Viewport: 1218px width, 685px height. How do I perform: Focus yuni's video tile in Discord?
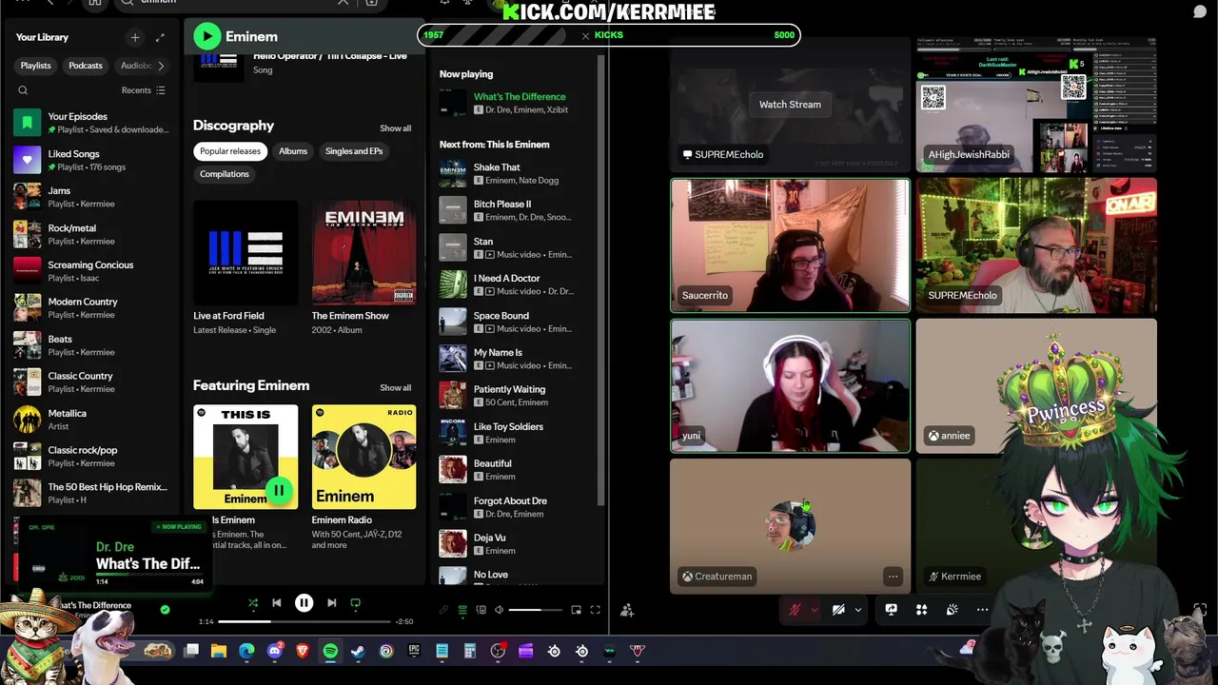(790, 385)
